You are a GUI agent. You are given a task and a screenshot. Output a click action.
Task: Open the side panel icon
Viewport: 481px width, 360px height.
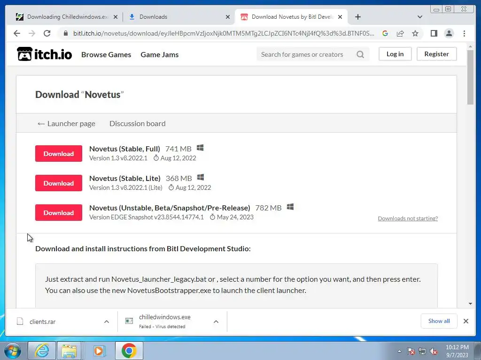tap(434, 33)
